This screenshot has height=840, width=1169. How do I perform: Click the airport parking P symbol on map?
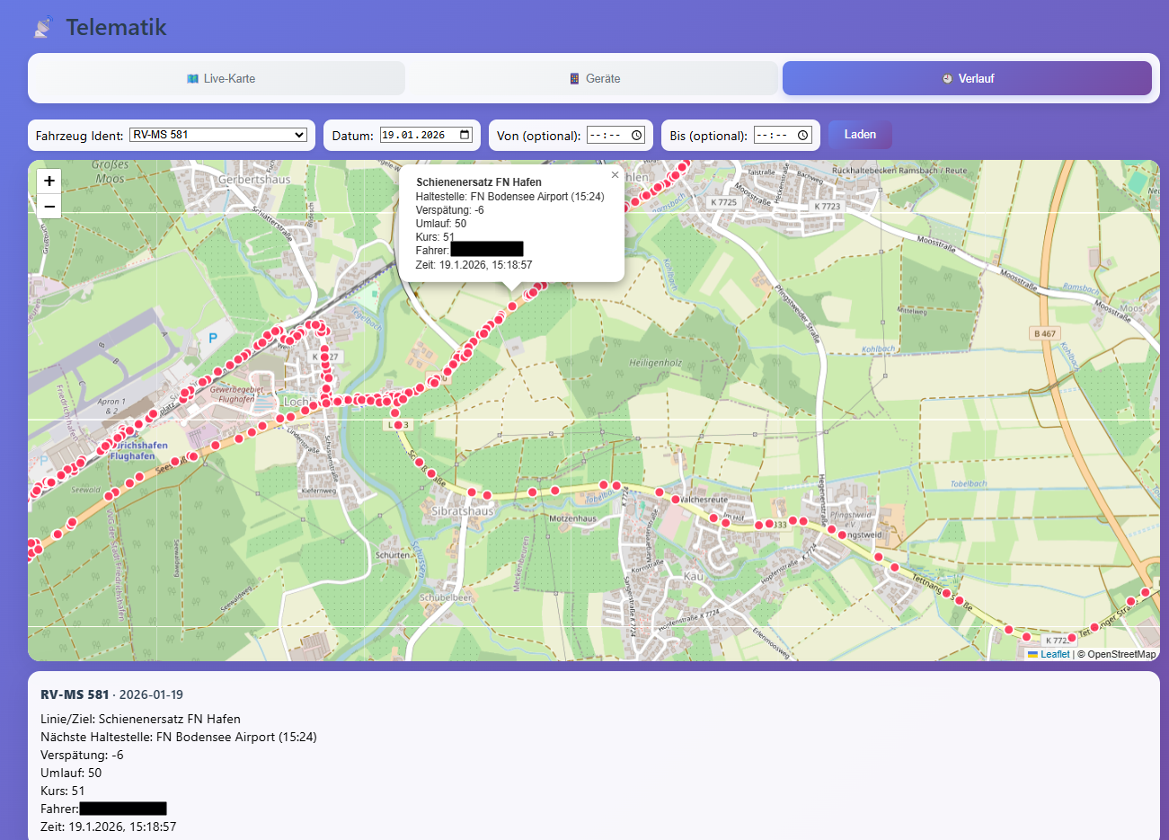(x=213, y=338)
